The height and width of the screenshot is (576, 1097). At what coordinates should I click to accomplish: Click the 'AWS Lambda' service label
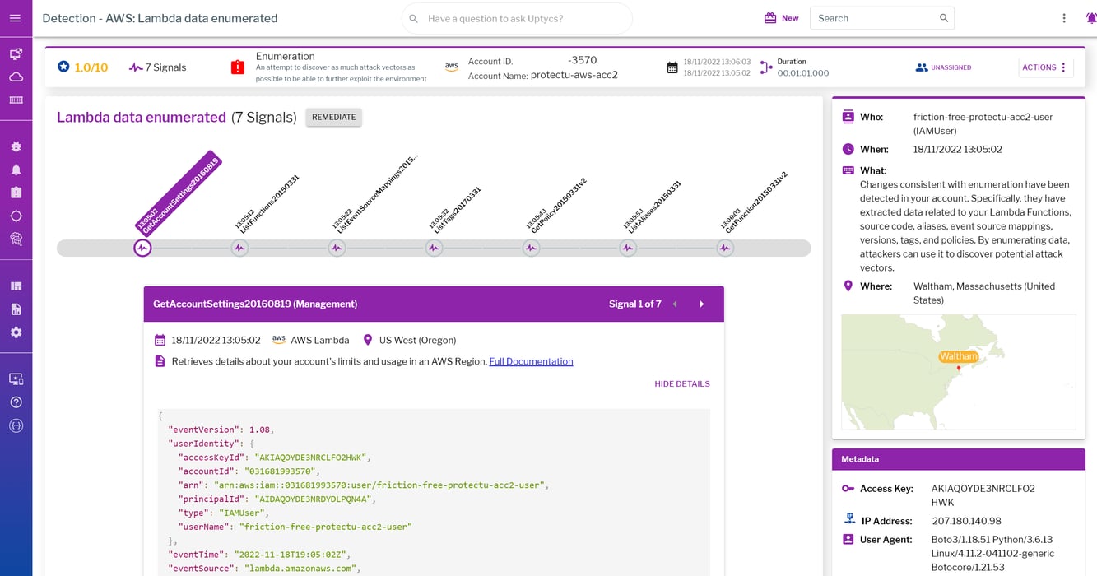[x=319, y=340]
